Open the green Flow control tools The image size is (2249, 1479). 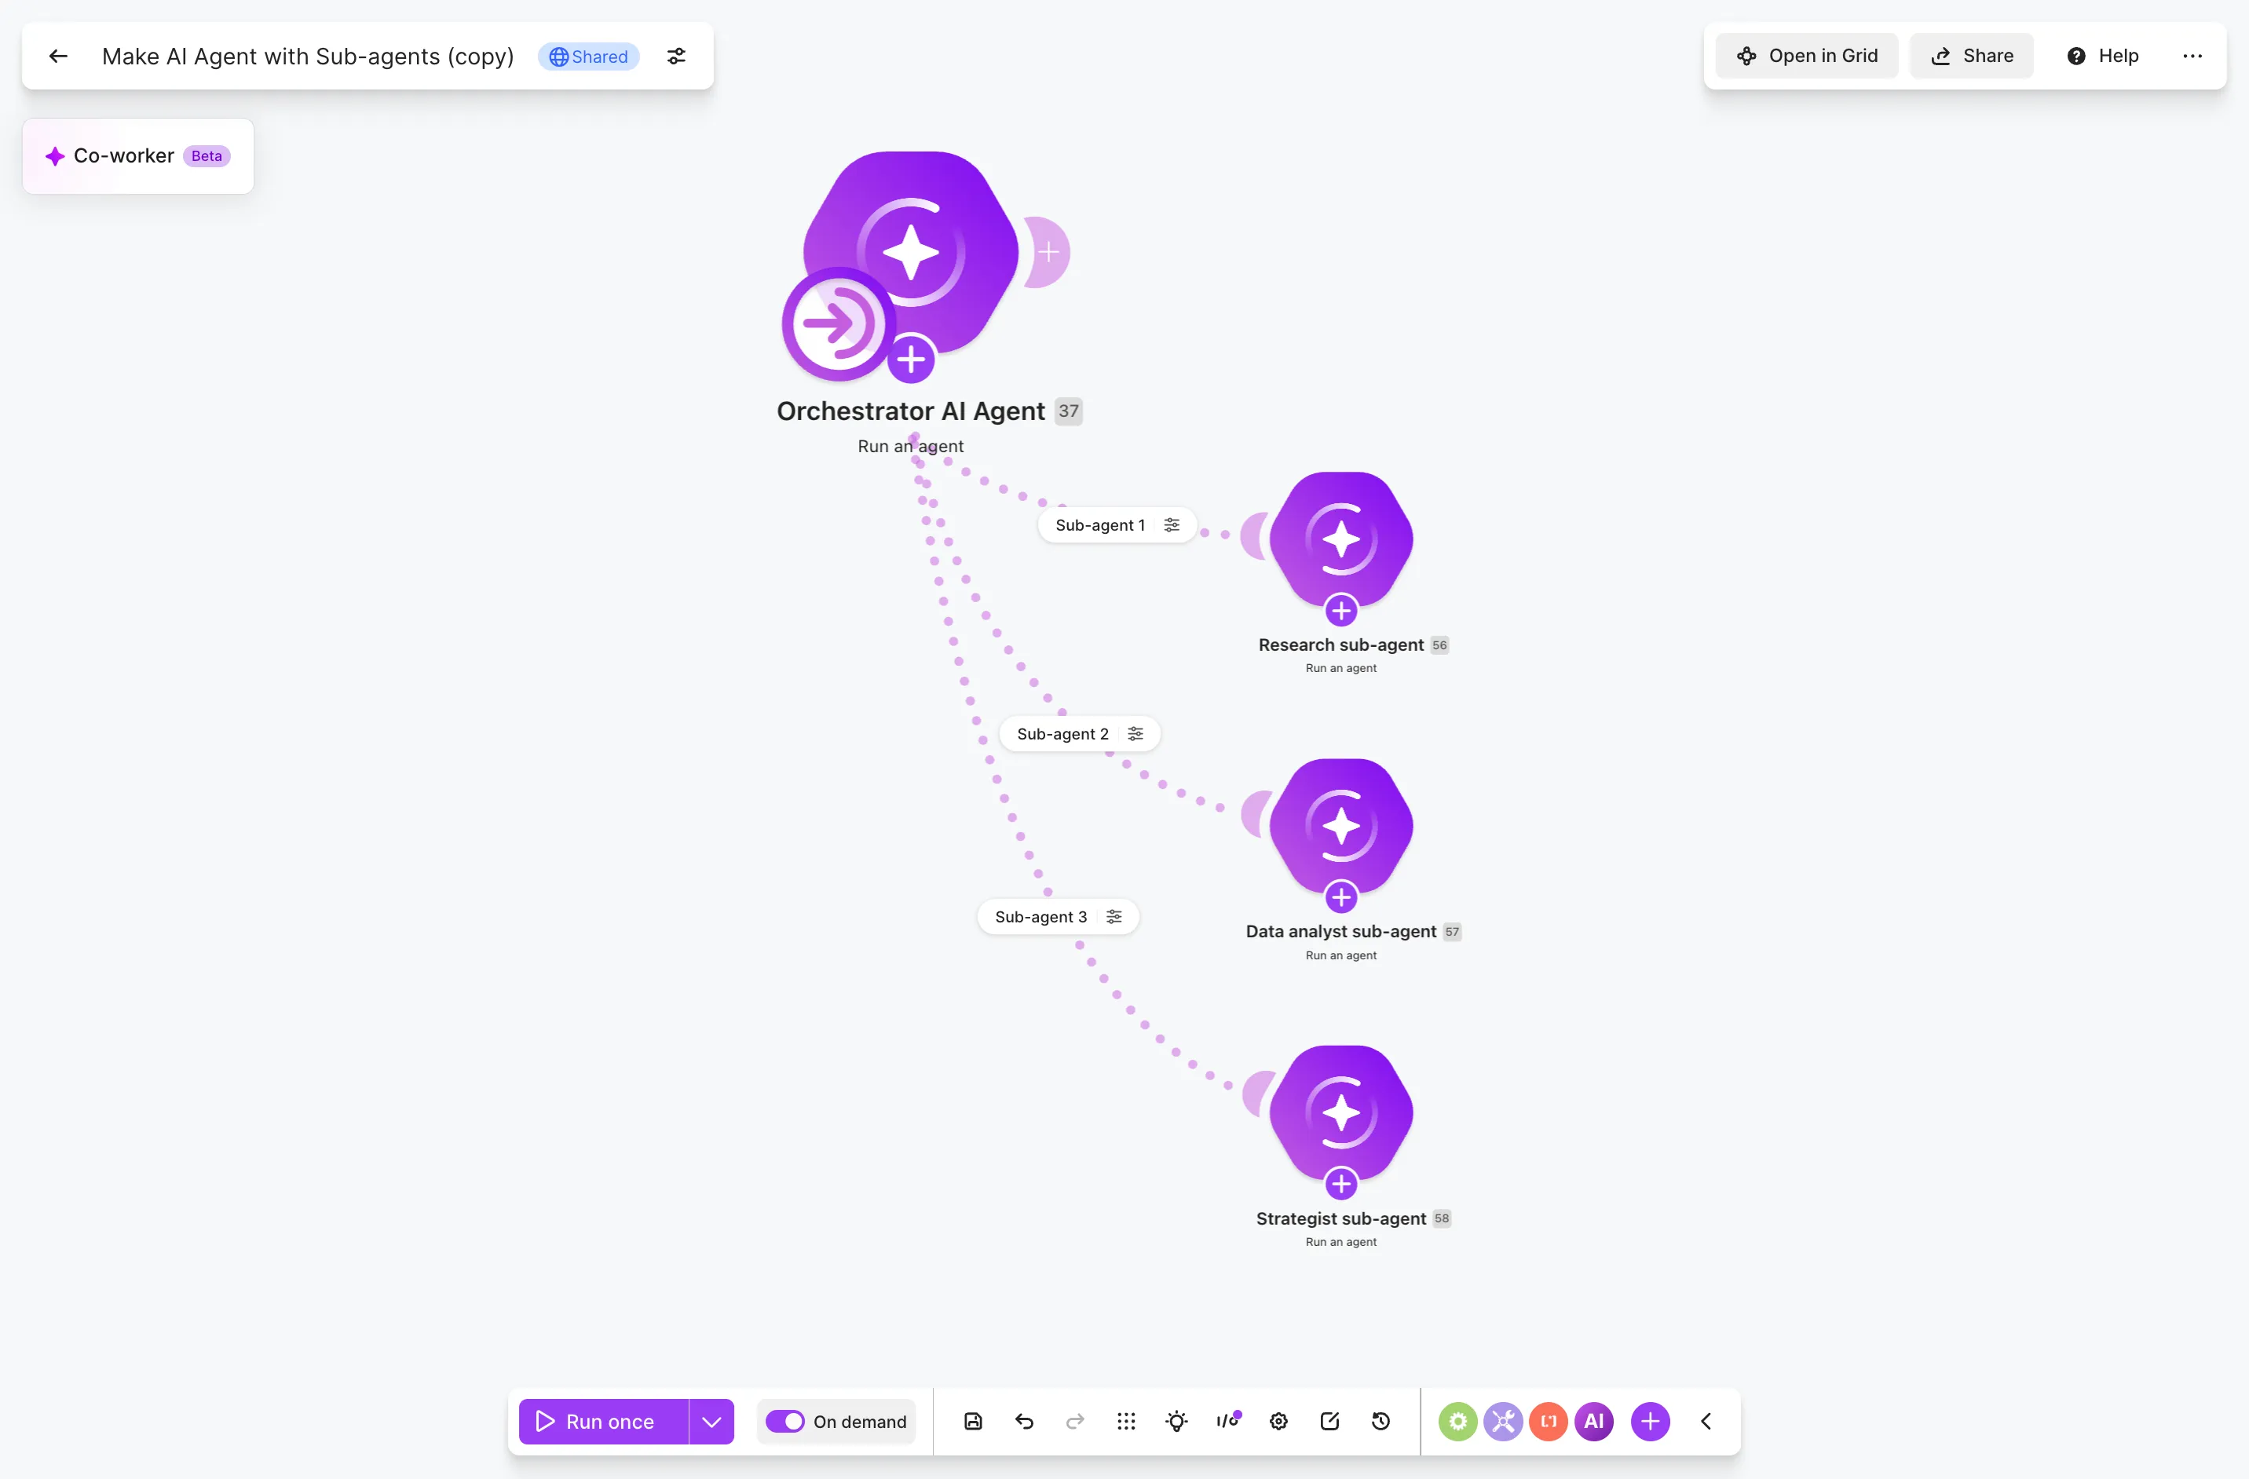pos(1458,1422)
